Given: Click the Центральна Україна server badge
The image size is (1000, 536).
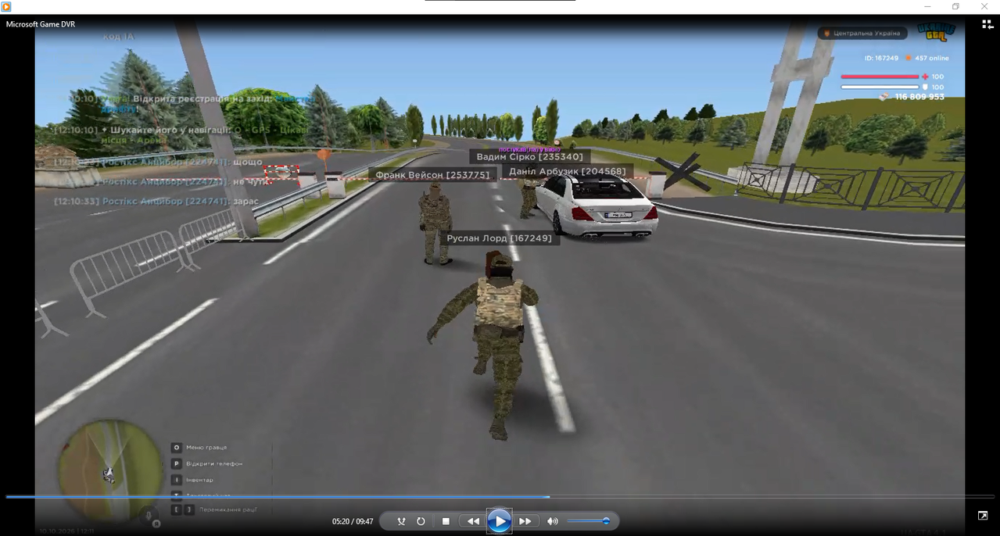Looking at the screenshot, I should (x=862, y=33).
